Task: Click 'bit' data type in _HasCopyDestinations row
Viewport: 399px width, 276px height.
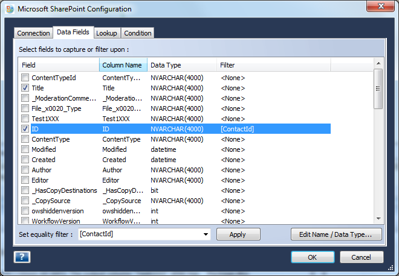Action: click(154, 190)
